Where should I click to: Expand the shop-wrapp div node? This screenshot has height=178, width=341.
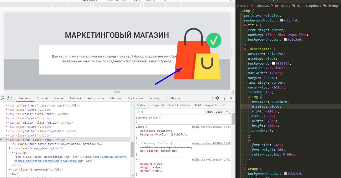tap(10, 169)
